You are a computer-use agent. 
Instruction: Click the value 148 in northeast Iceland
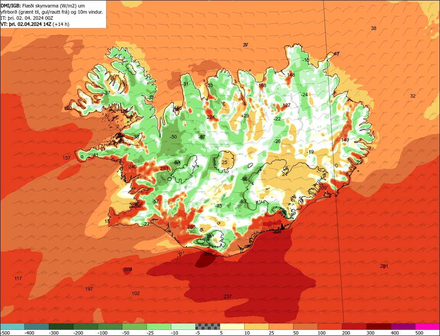coord(291,75)
